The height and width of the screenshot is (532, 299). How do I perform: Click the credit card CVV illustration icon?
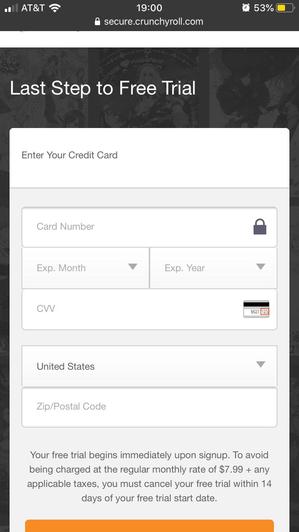[256, 309]
